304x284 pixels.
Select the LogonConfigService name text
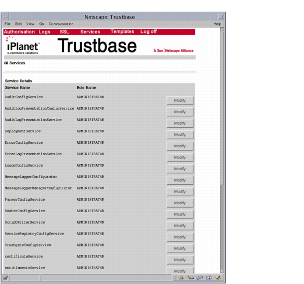click(23, 165)
